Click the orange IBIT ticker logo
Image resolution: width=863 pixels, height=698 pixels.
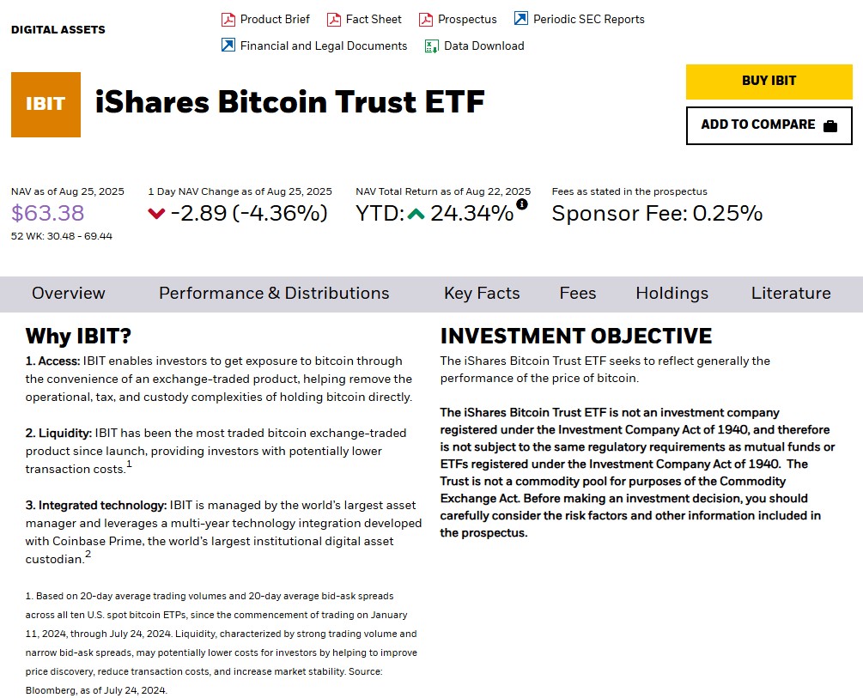click(46, 105)
